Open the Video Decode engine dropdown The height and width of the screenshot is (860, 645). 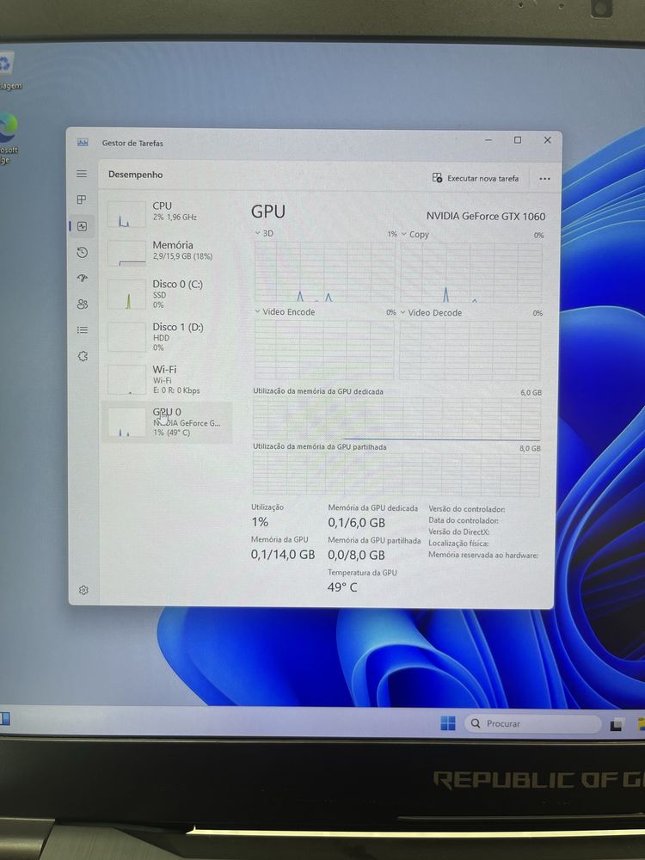(x=431, y=313)
